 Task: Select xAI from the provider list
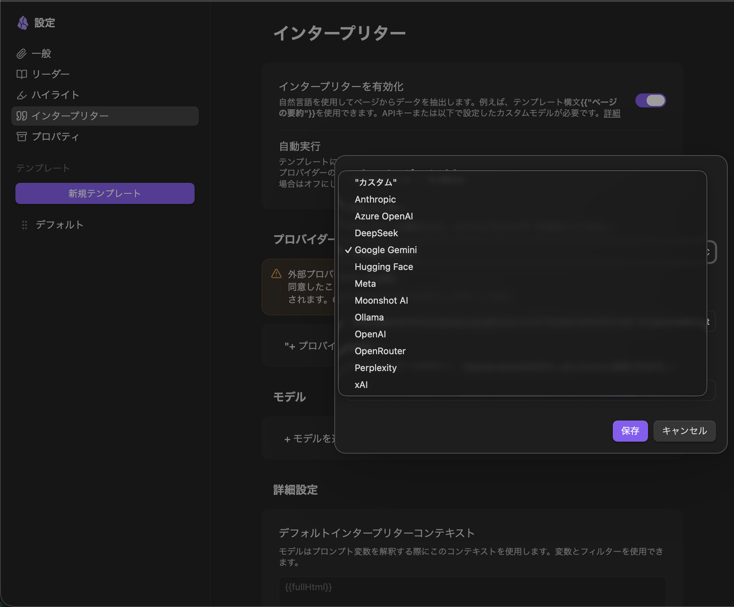522,385
